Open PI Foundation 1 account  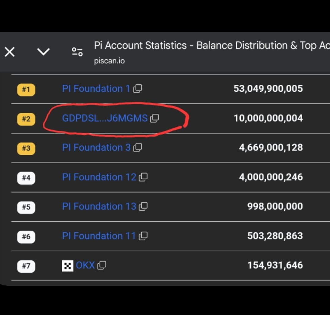tap(96, 89)
